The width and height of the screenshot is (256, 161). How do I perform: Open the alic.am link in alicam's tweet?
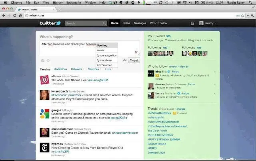point(98,80)
